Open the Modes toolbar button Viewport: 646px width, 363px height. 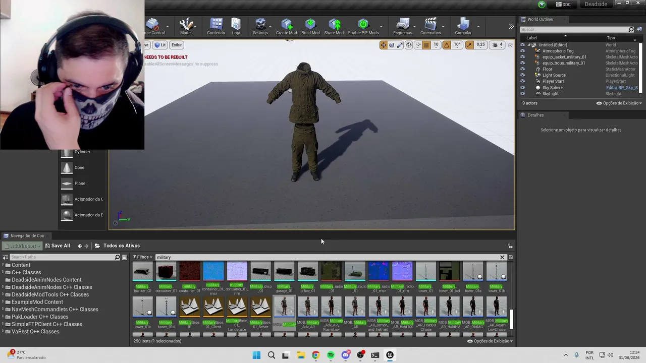tap(186, 26)
